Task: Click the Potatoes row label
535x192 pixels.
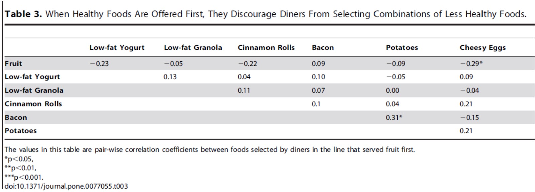Action: (x=21, y=131)
